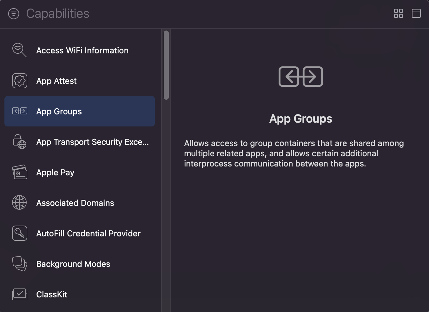Click the Apple Pay cards icon
The image size is (429, 312).
coord(20,172)
